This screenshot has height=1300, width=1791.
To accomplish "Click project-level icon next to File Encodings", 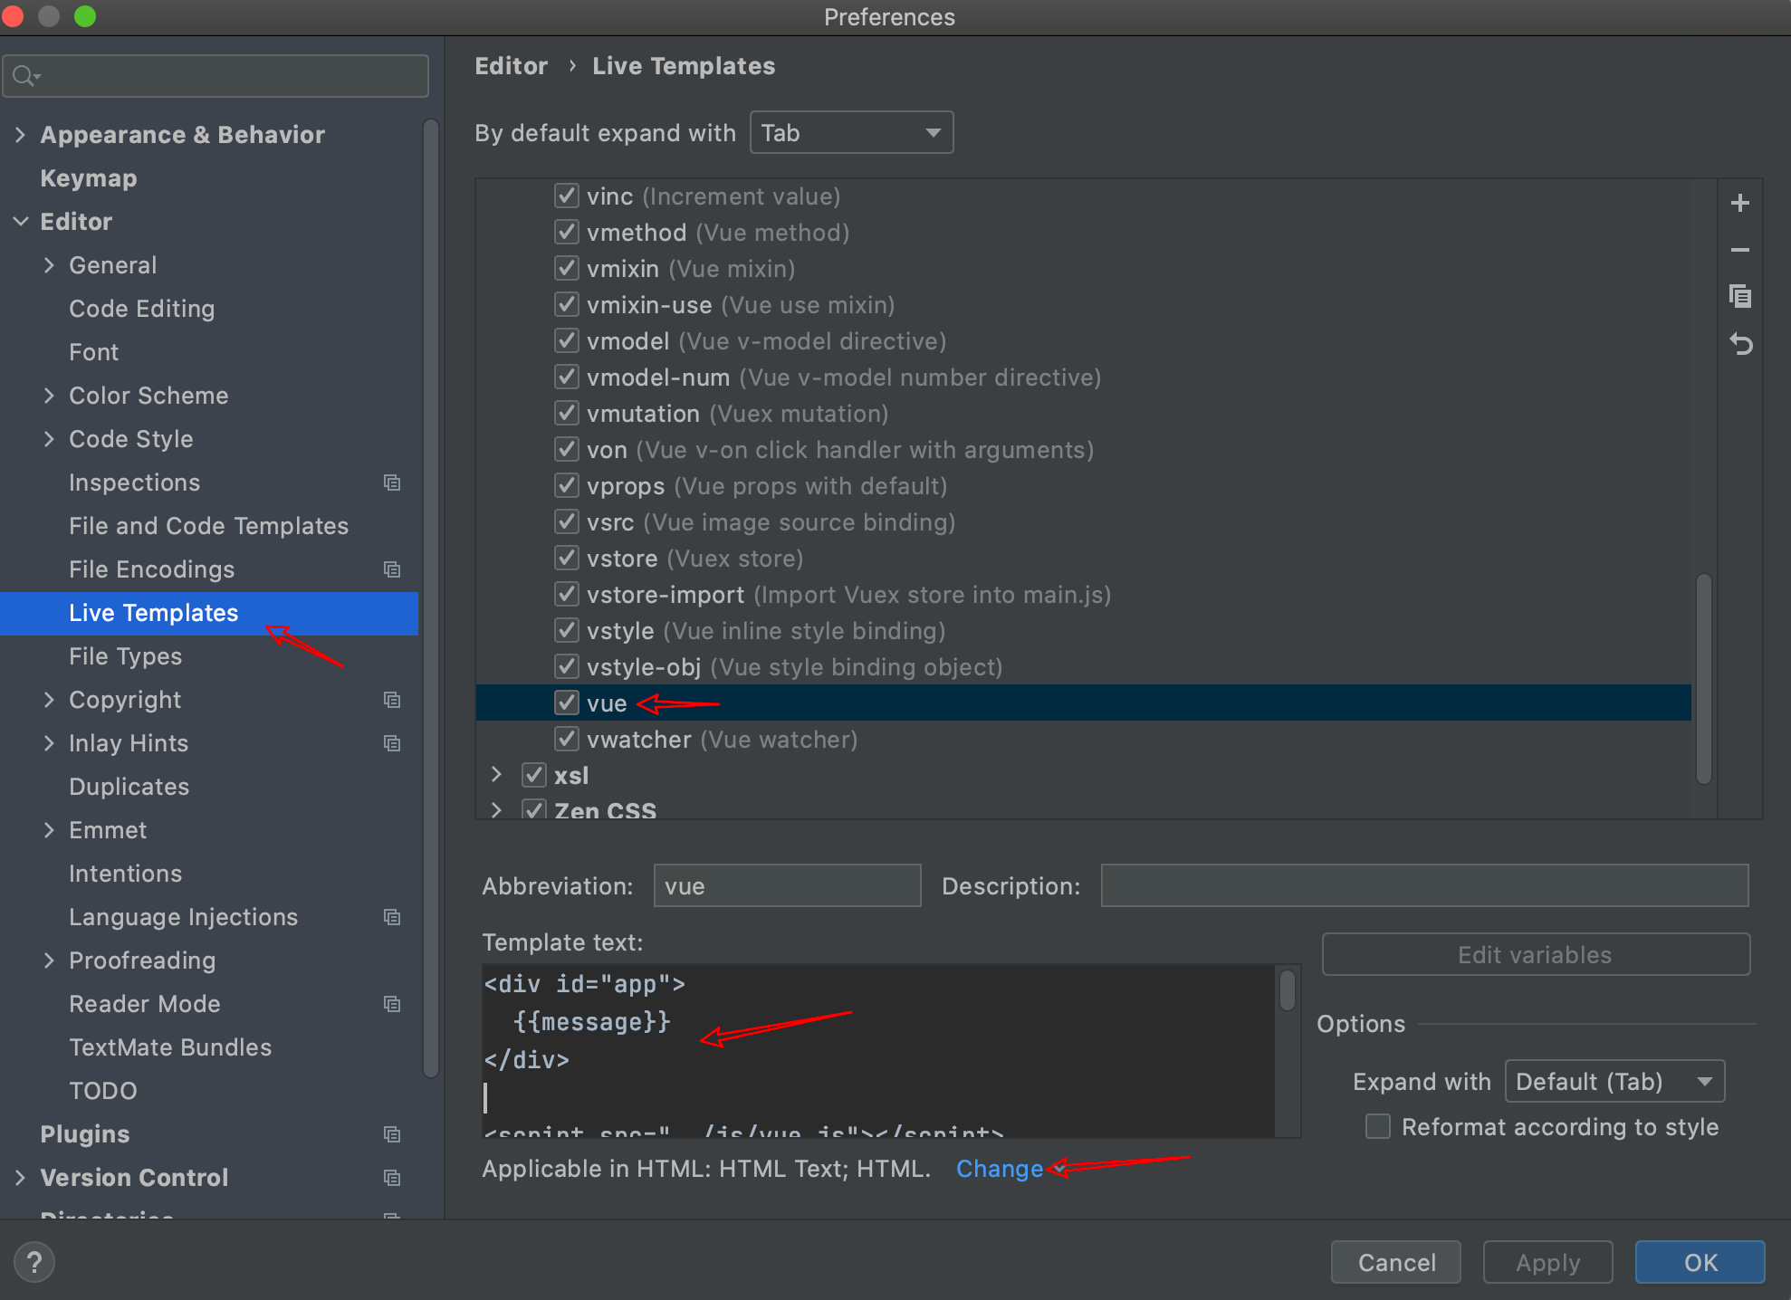I will click(392, 569).
